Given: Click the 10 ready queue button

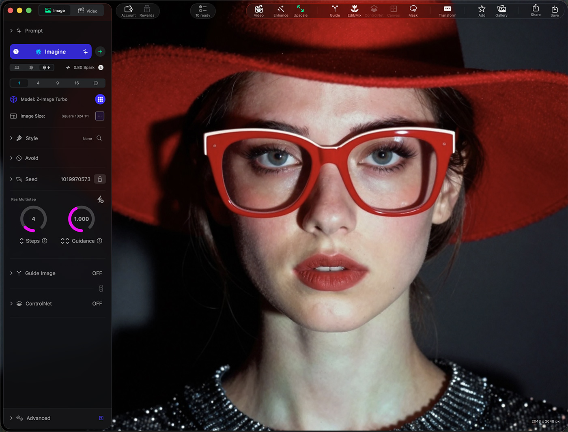Looking at the screenshot, I should pyautogui.click(x=203, y=11).
